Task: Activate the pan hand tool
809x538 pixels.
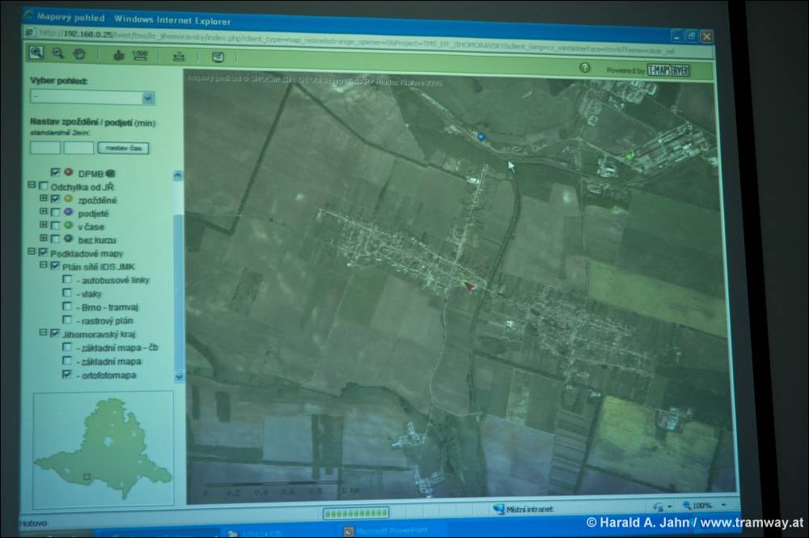Action: point(79,54)
